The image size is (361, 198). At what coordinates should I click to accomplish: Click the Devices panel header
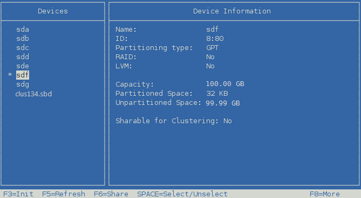pyautogui.click(x=53, y=11)
